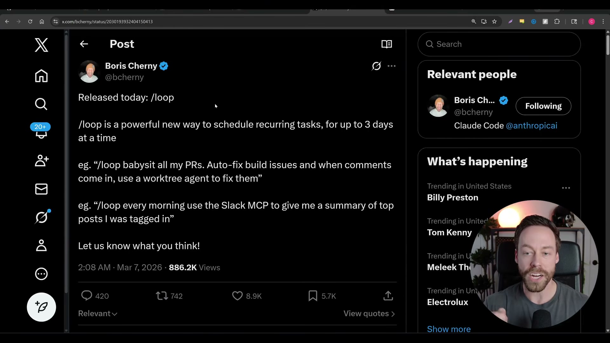Open browser zoom magnifier icon

tap(474, 22)
